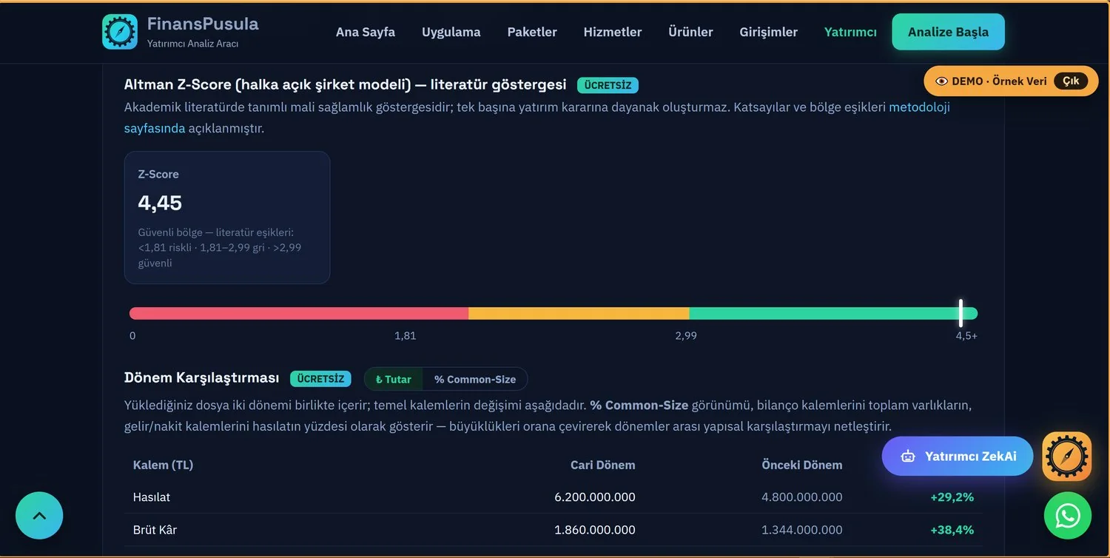
Task: Click the eye icon in DEMO badge
Action: tap(941, 81)
